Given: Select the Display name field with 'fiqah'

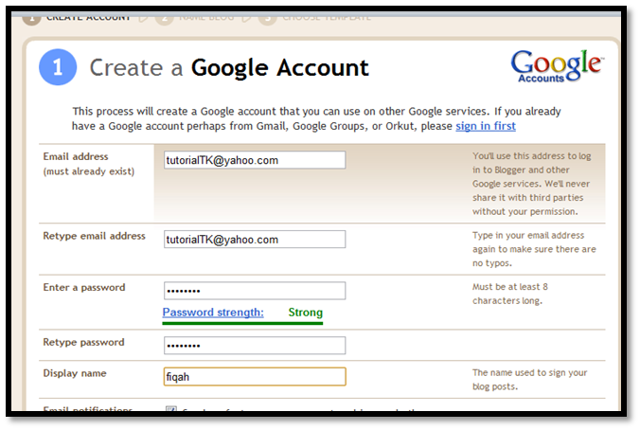Looking at the screenshot, I should pos(255,377).
